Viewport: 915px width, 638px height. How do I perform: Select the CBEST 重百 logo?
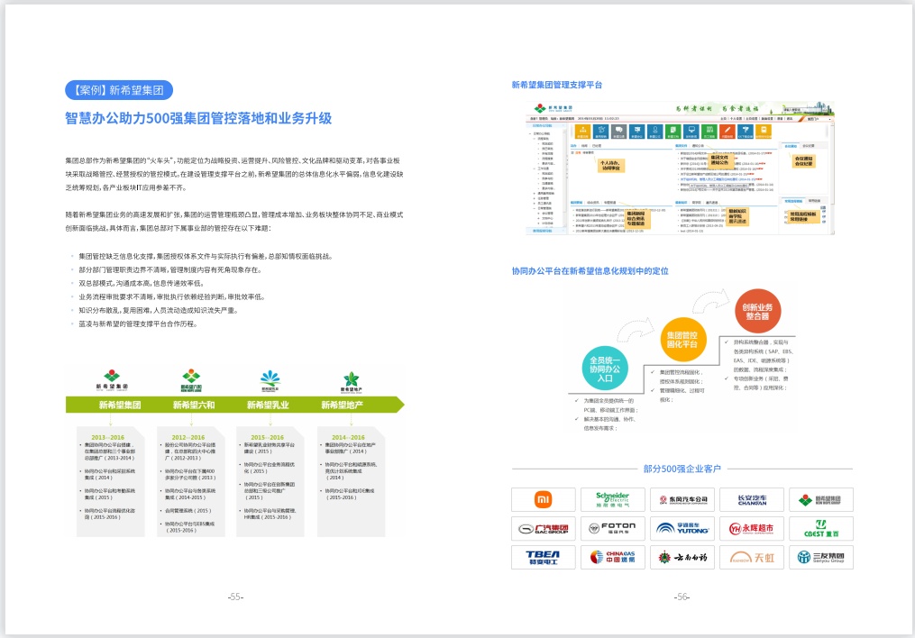click(821, 528)
